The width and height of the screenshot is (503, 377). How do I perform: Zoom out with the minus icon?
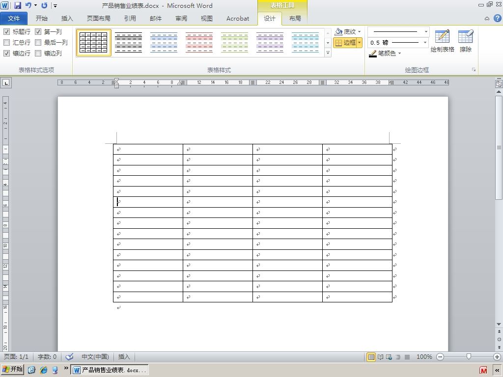coord(440,357)
